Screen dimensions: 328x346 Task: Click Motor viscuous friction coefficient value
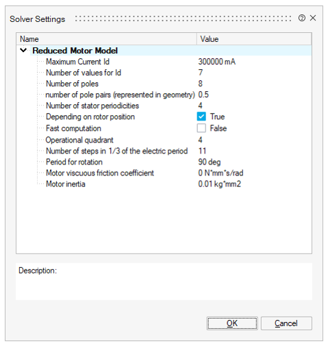coord(254,173)
